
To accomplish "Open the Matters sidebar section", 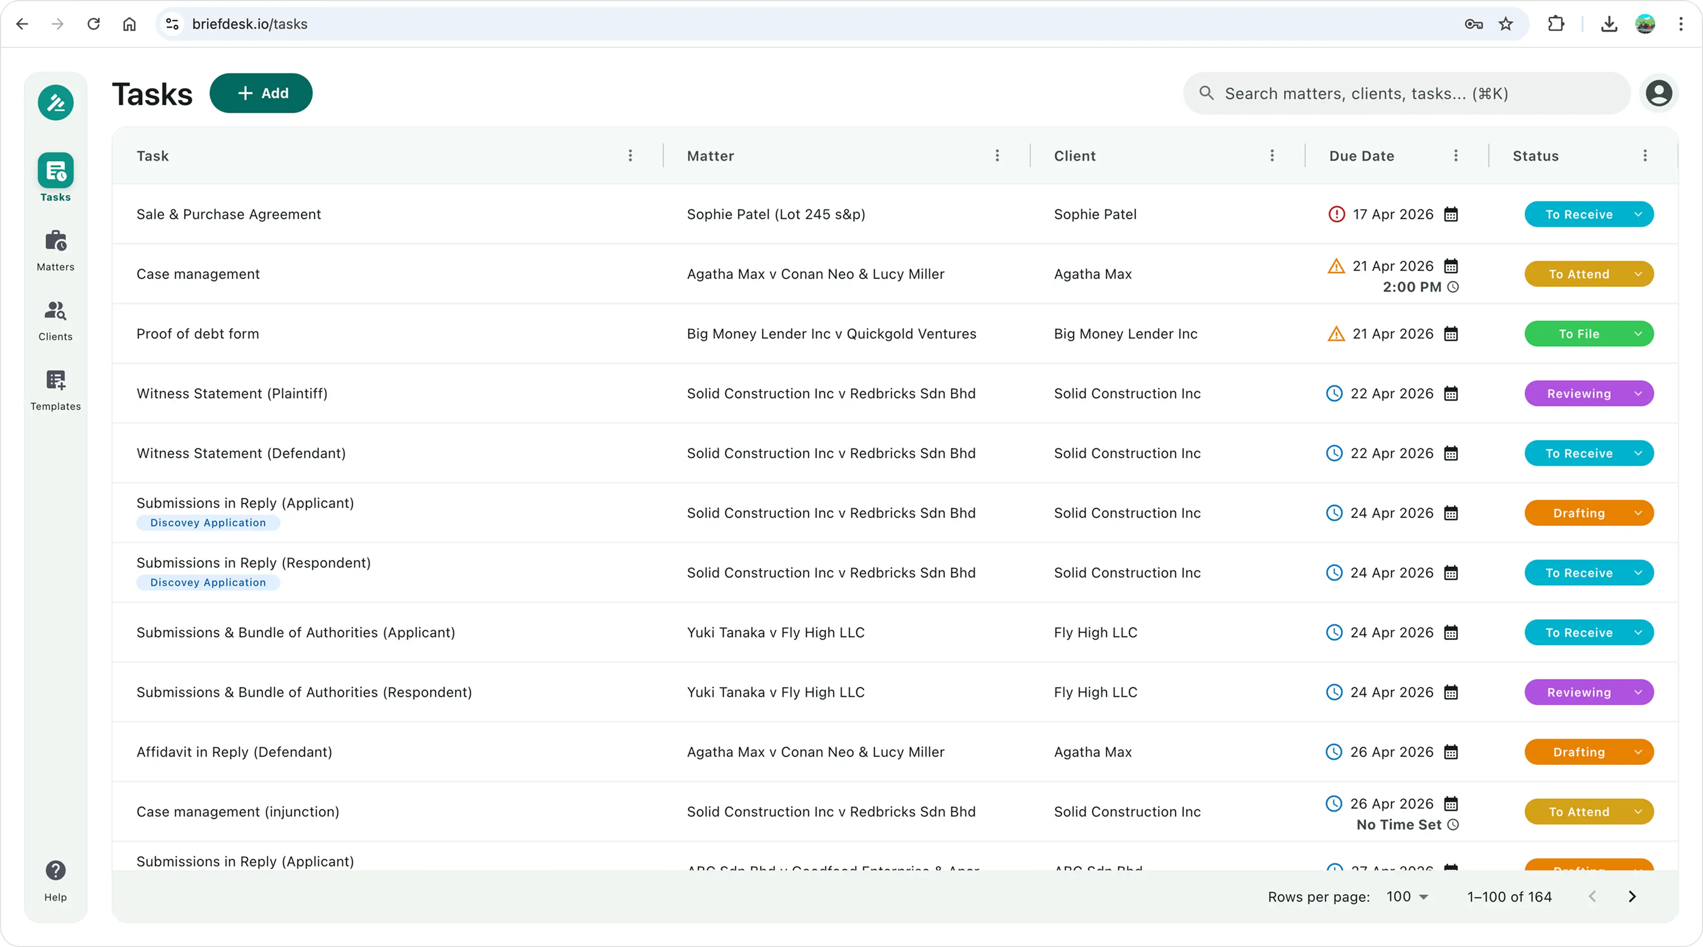I will [56, 250].
